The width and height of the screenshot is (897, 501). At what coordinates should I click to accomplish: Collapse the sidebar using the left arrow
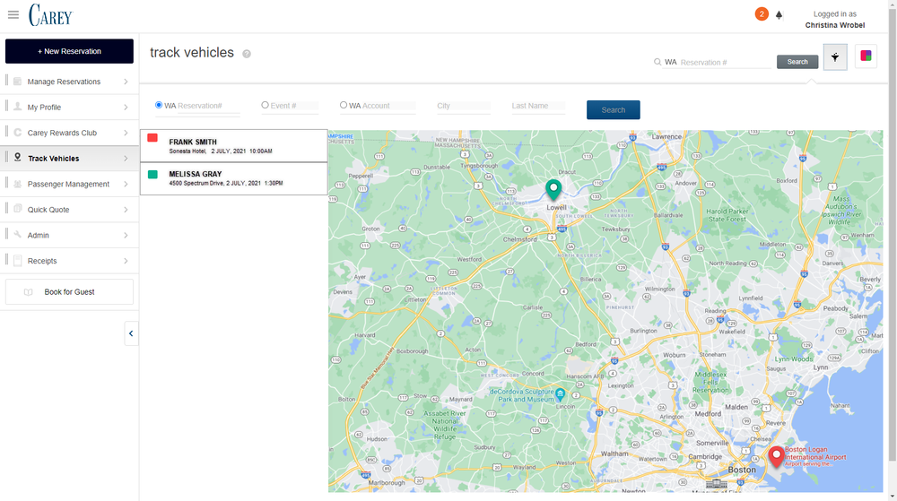coord(131,333)
